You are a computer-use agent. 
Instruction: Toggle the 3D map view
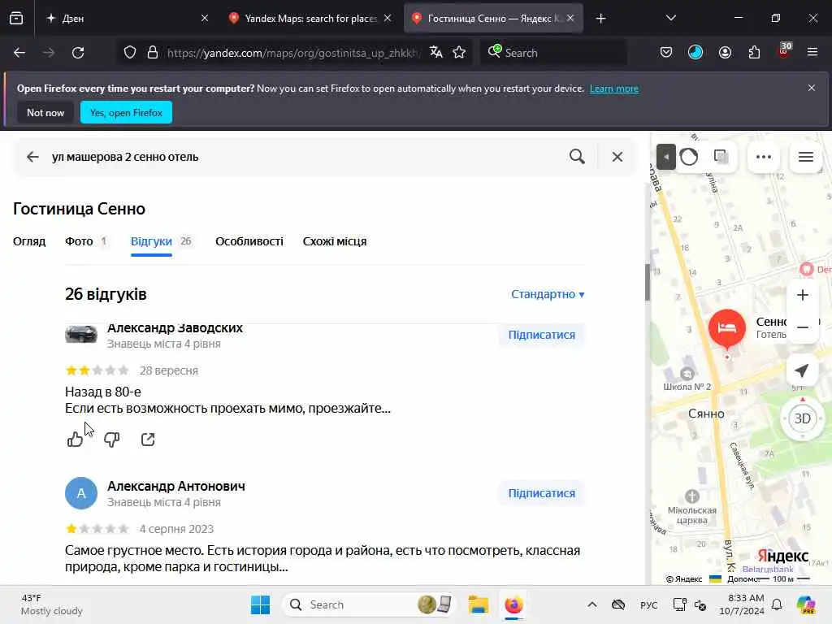pyautogui.click(x=802, y=418)
